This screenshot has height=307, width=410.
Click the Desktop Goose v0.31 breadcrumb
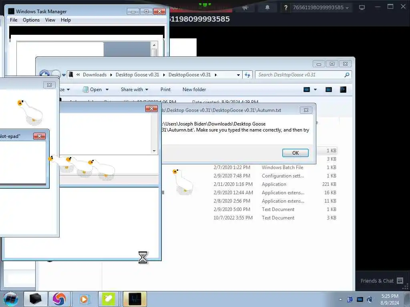(x=137, y=75)
